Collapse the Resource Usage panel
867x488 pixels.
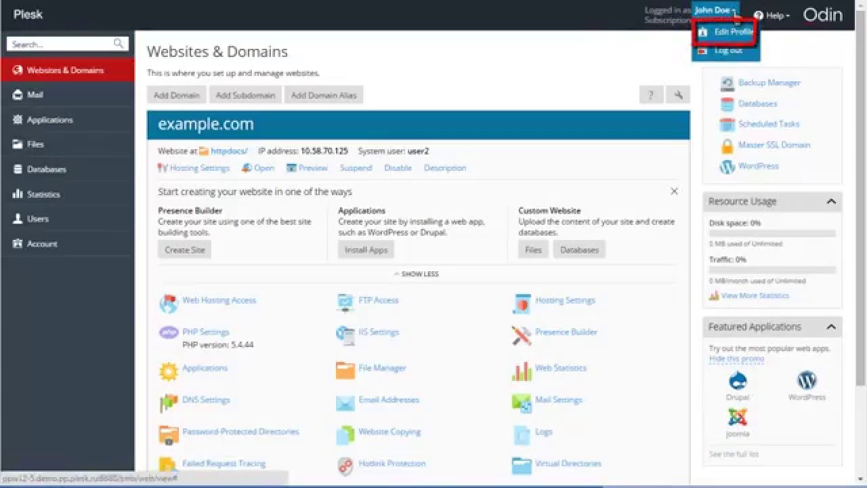click(831, 201)
